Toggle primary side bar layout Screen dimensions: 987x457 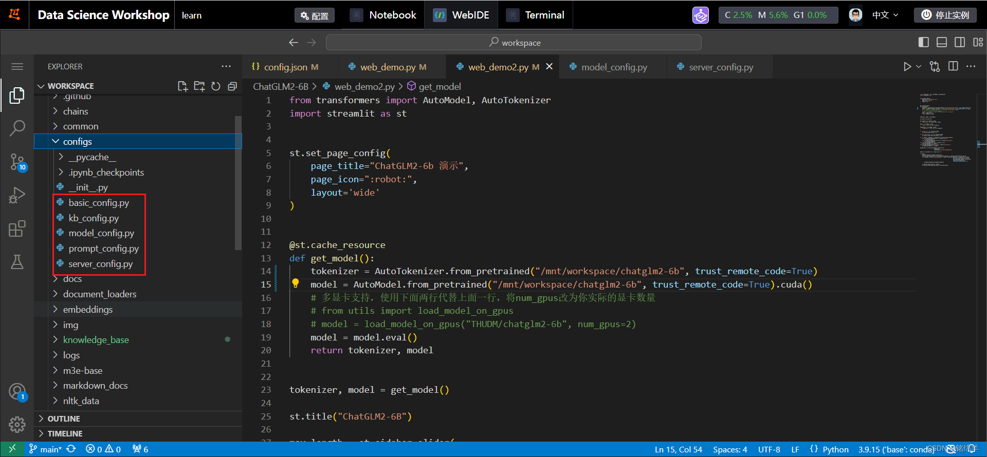[x=924, y=43]
